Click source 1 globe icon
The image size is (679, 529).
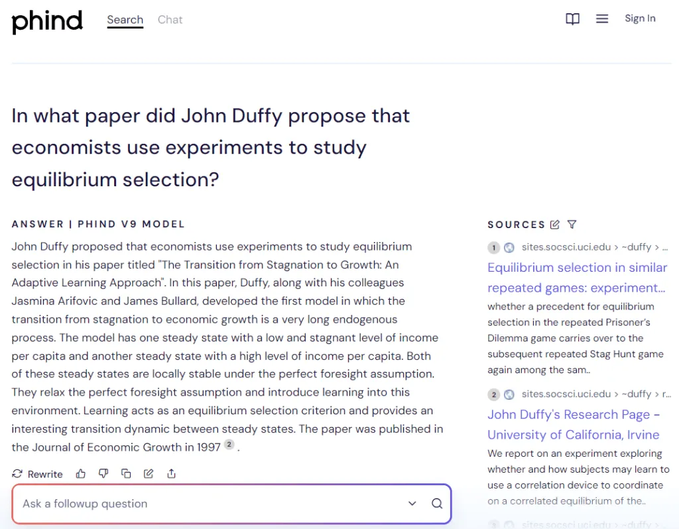[x=509, y=248]
